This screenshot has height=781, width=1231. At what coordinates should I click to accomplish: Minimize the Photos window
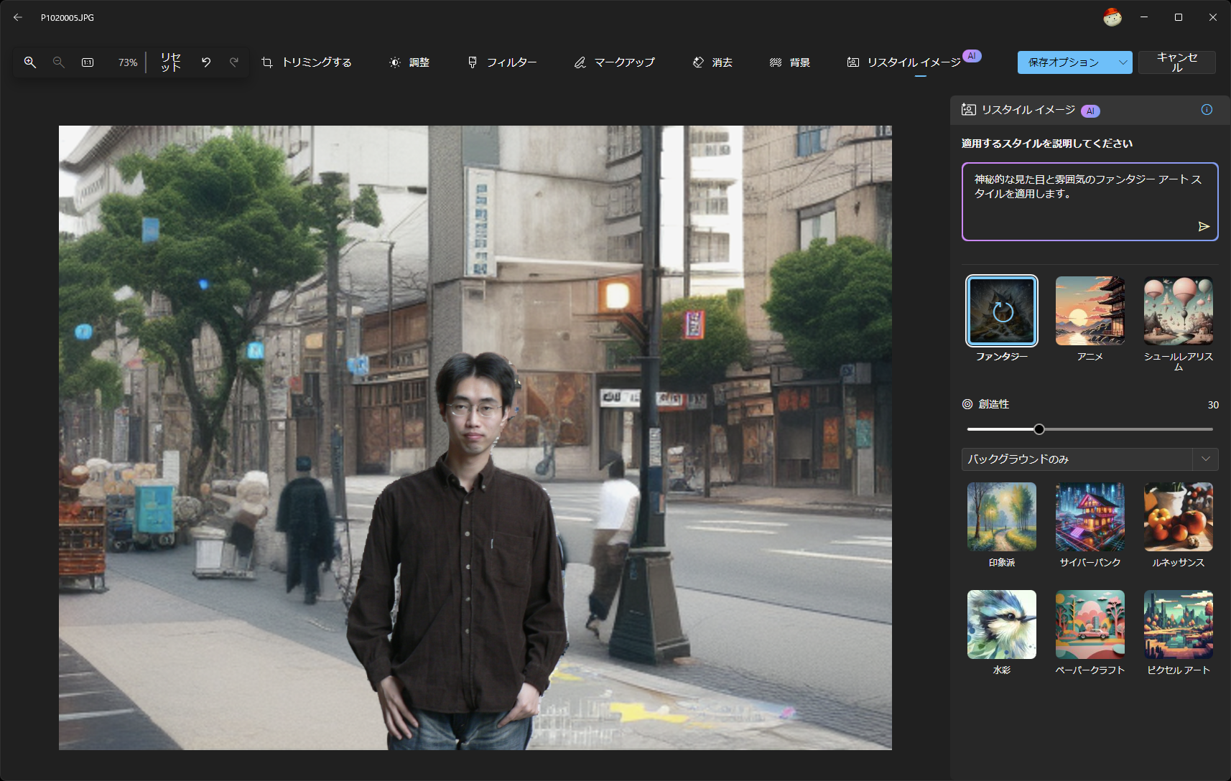pyautogui.click(x=1144, y=17)
